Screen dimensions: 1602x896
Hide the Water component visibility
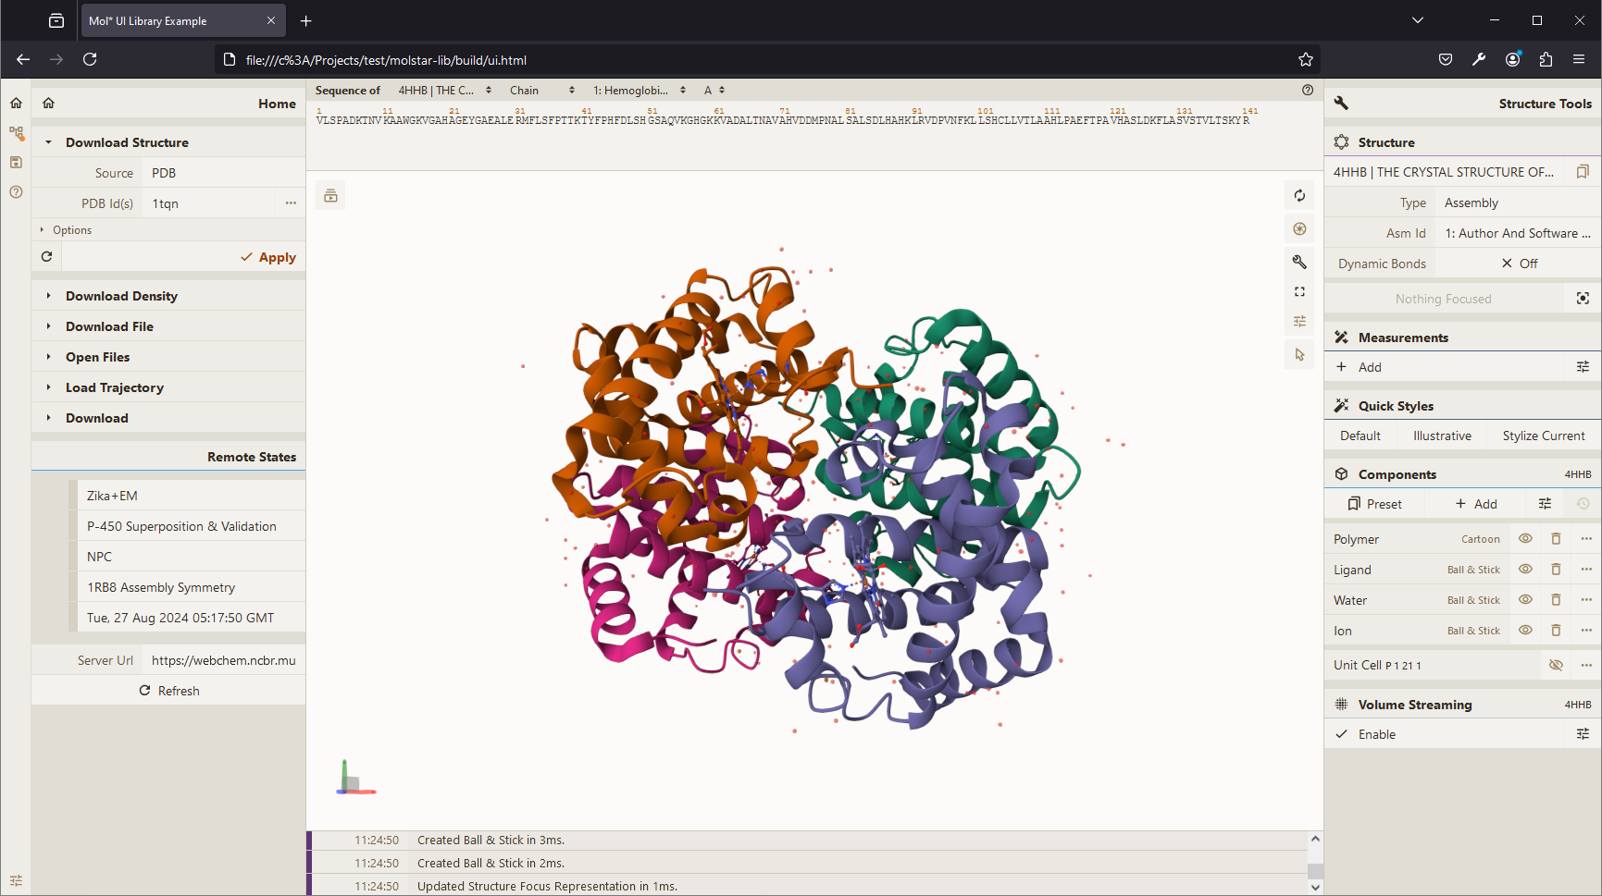(x=1525, y=600)
